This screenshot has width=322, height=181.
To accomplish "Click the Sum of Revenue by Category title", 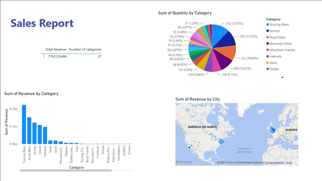I will 31,94.
